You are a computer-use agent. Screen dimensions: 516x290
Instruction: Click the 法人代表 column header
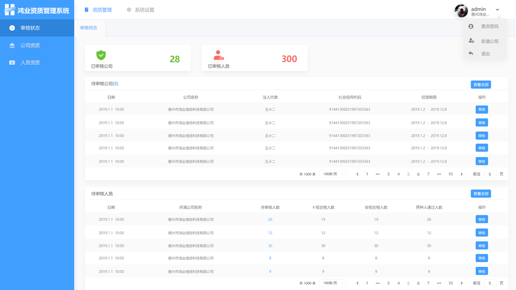[270, 97]
